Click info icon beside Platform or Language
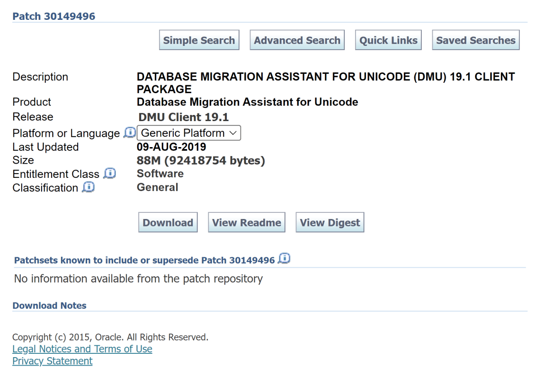Viewport: 536px width, 377px height. [129, 133]
